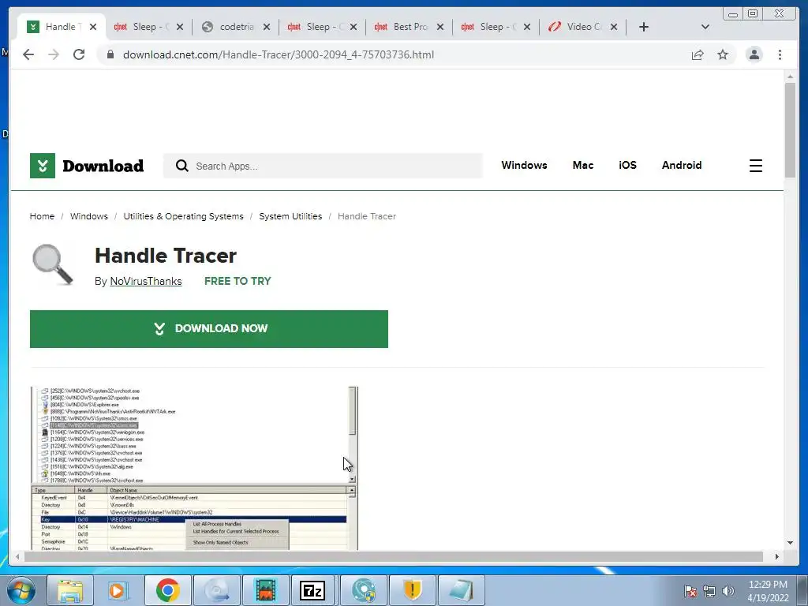Open the iOS category

tap(627, 166)
